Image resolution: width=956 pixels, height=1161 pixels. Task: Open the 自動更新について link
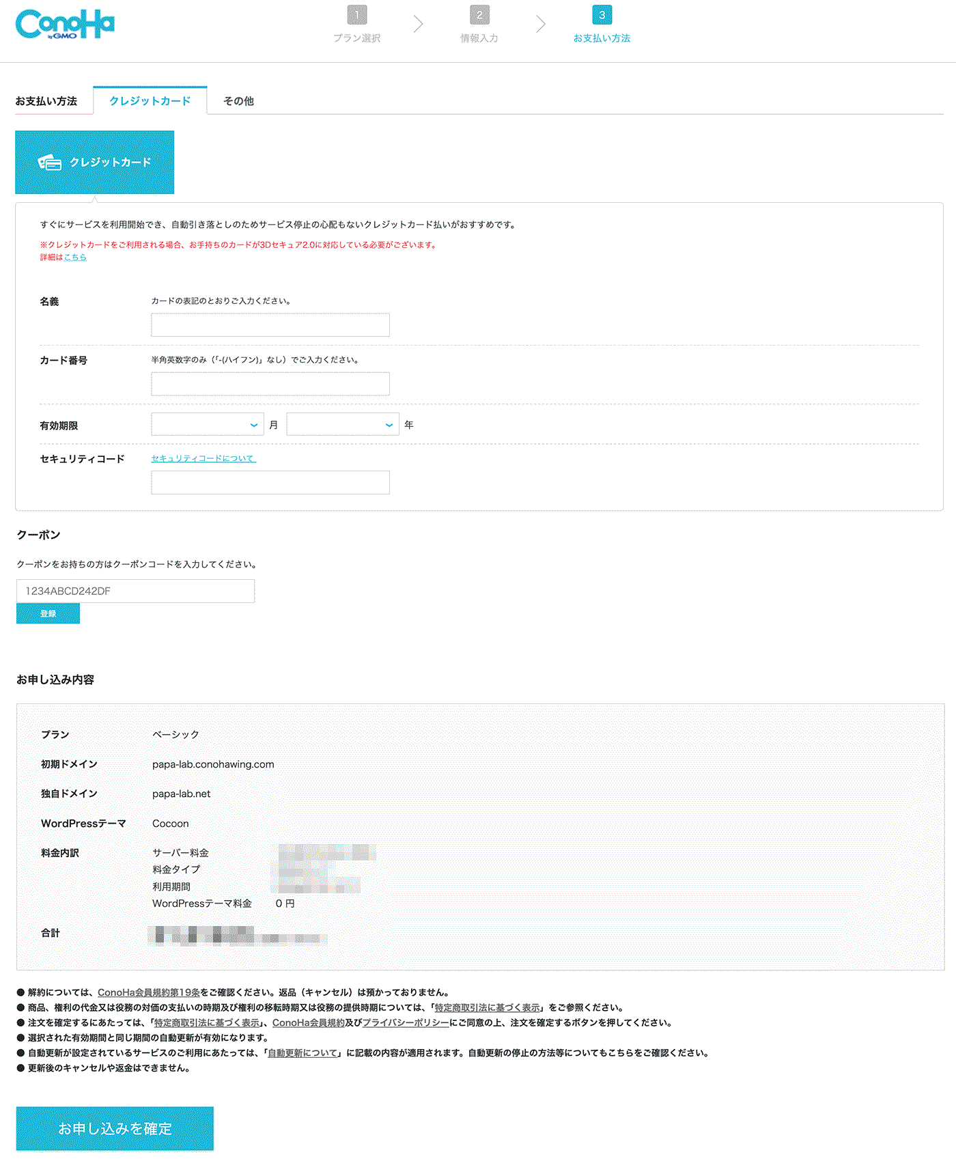303,1053
